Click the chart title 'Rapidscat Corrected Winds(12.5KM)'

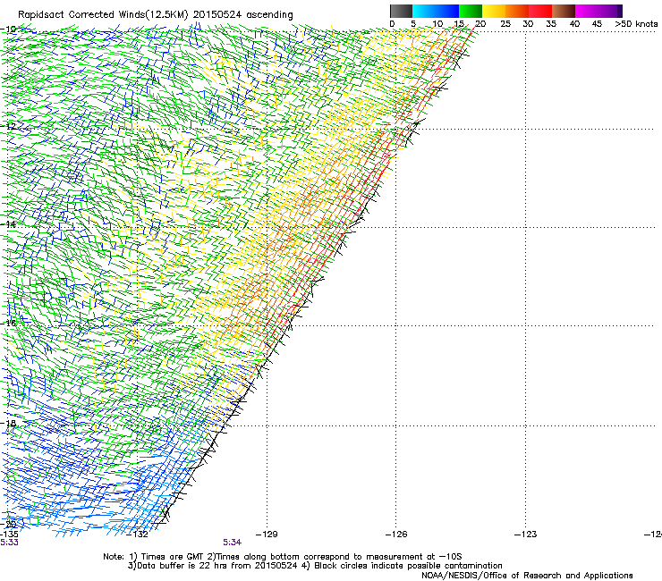tap(103, 15)
